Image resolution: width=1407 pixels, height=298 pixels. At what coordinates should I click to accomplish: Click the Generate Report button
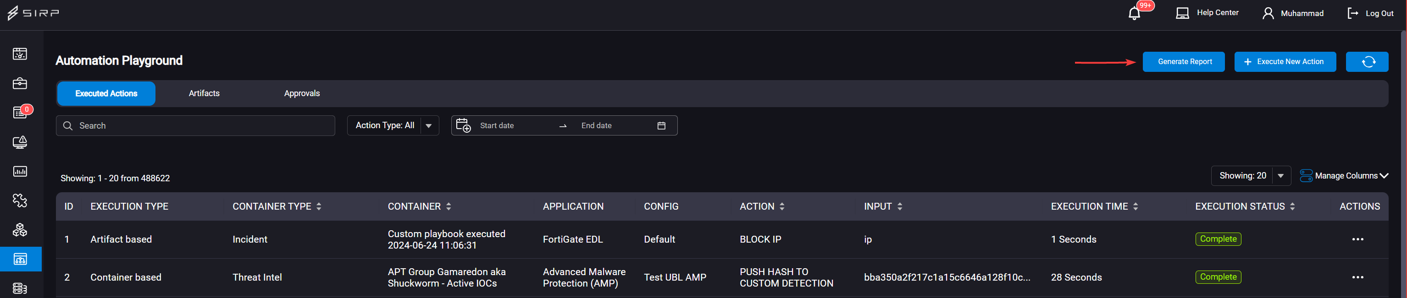1183,61
